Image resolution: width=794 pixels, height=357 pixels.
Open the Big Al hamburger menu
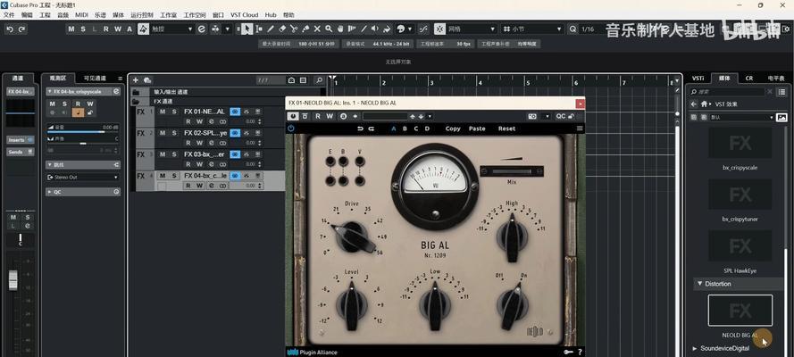tap(580, 129)
